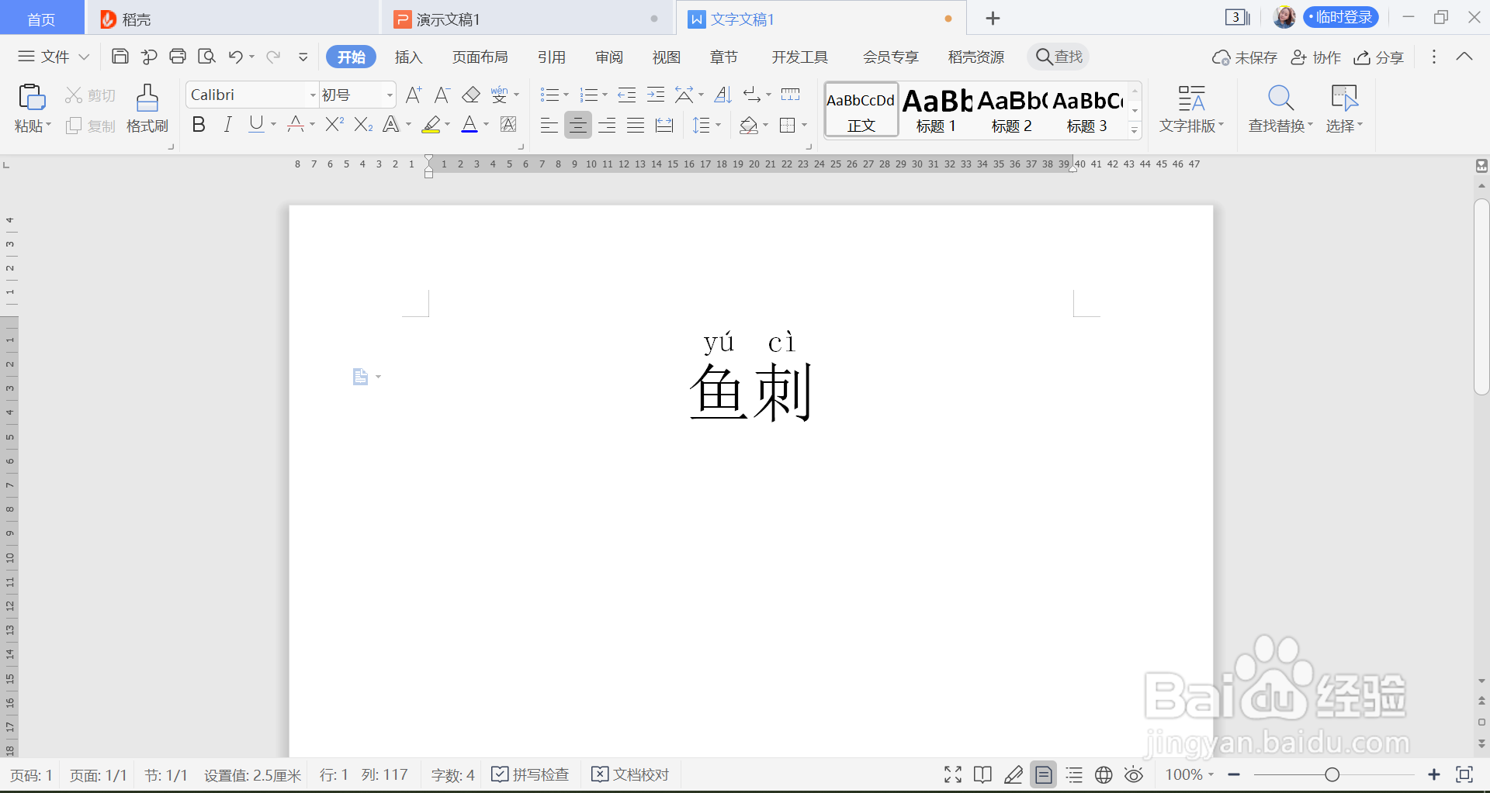Toggle Italic formatting
1490x793 pixels.
click(227, 124)
